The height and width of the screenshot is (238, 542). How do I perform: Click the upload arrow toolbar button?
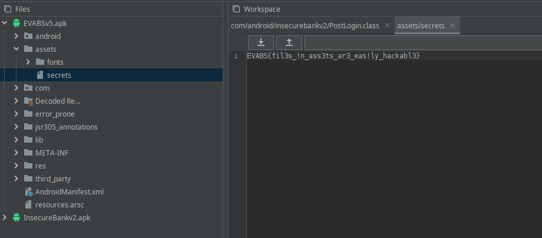(289, 42)
